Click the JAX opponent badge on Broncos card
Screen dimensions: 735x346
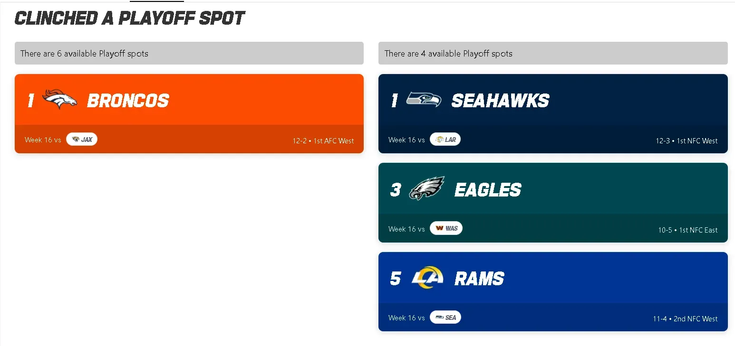[82, 139]
